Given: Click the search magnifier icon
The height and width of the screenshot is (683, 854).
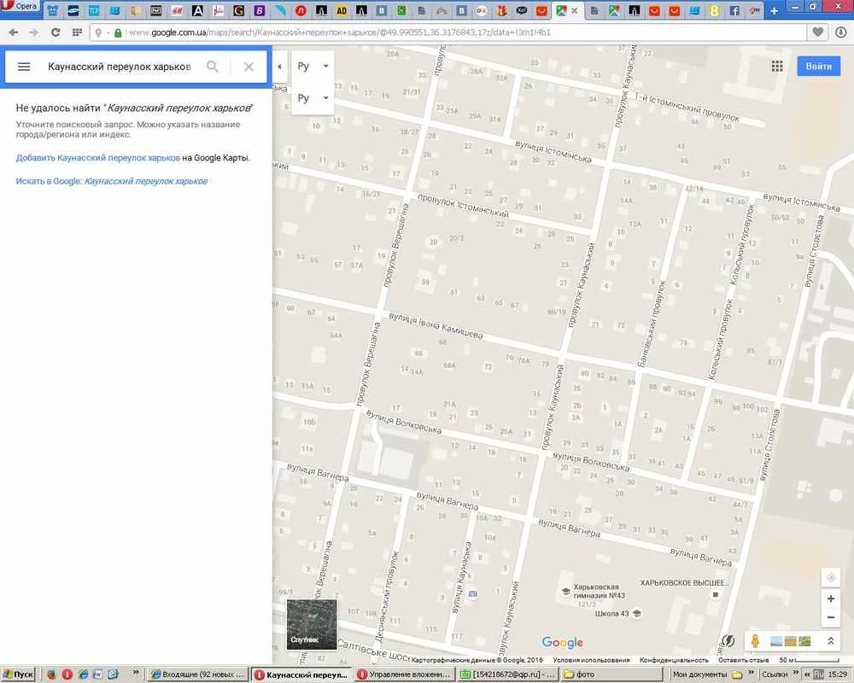Looking at the screenshot, I should [x=213, y=67].
